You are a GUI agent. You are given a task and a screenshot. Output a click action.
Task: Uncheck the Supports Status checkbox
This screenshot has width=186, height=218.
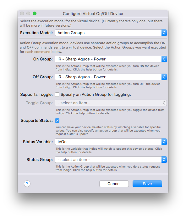pyautogui.click(x=57, y=121)
